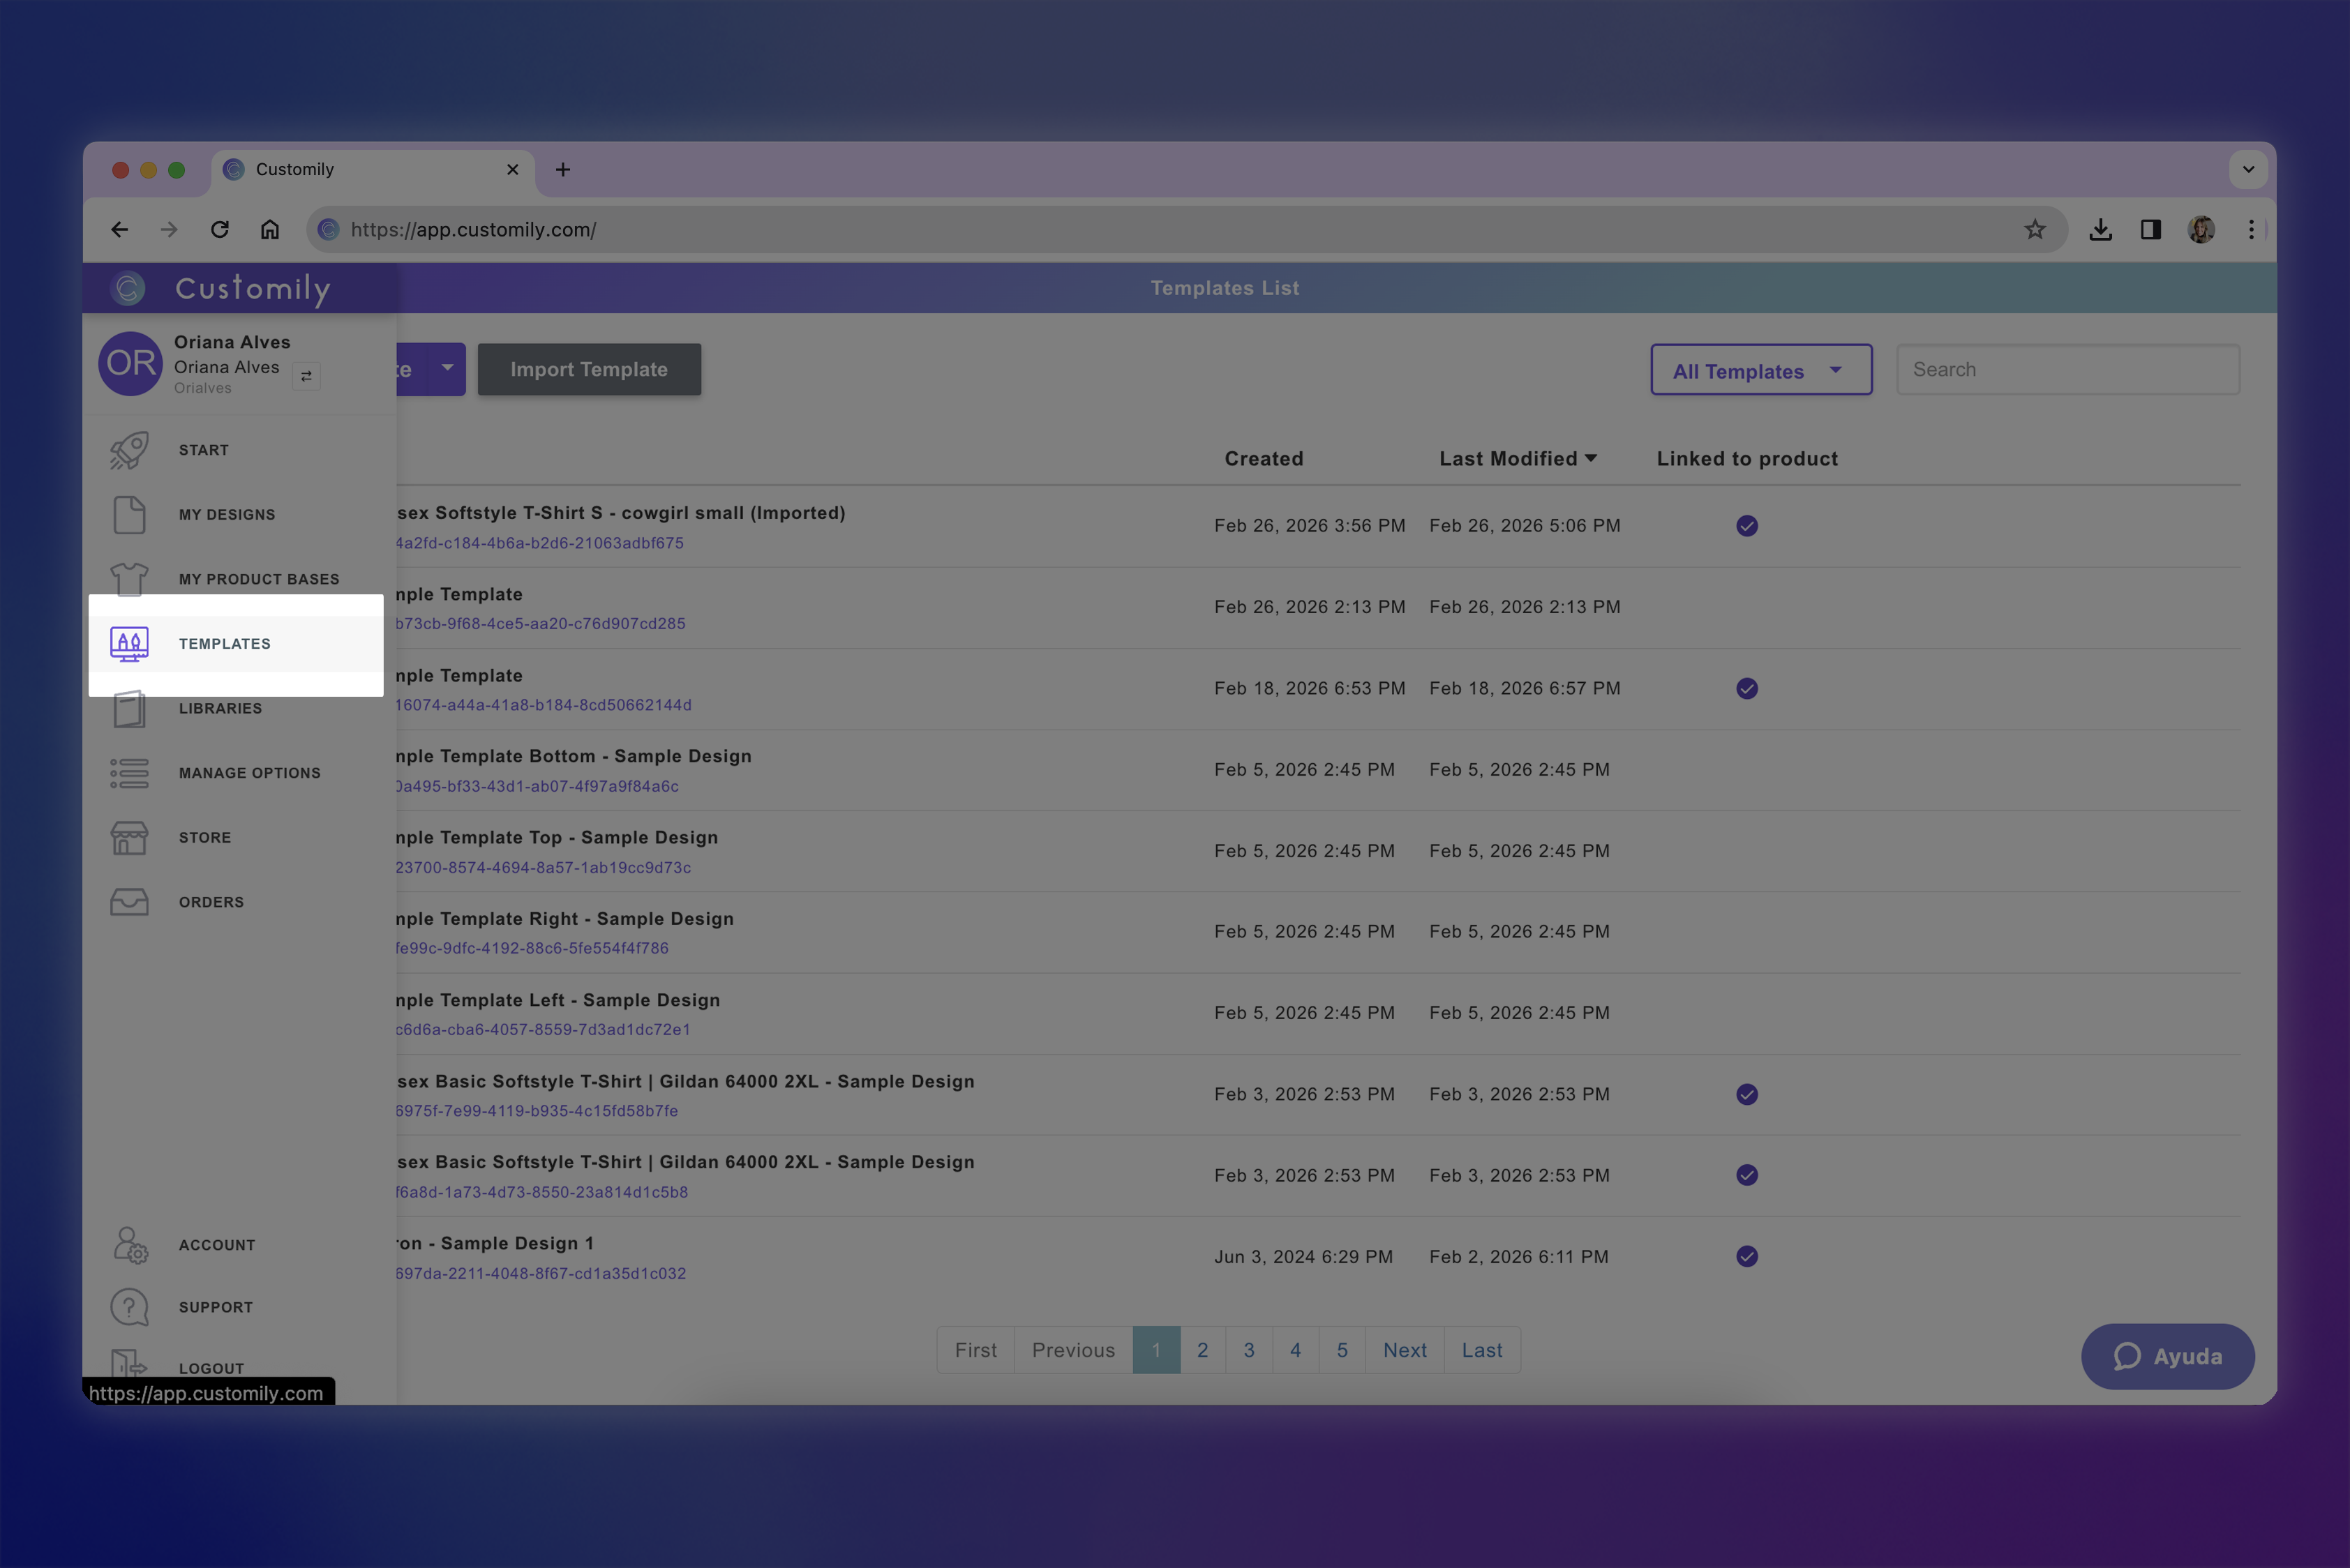Image resolution: width=2350 pixels, height=1568 pixels.
Task: Click linked checkmark for Sample Design 1 row
Action: tap(1746, 1257)
